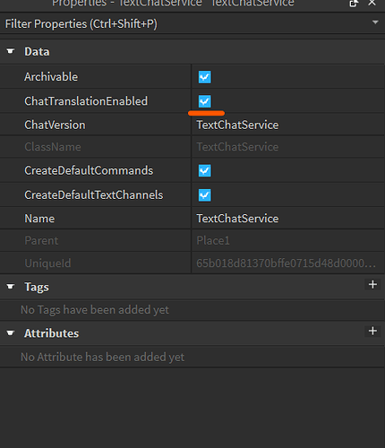Click the Attributes section header label
This screenshot has height=448, width=385.
coord(52,333)
